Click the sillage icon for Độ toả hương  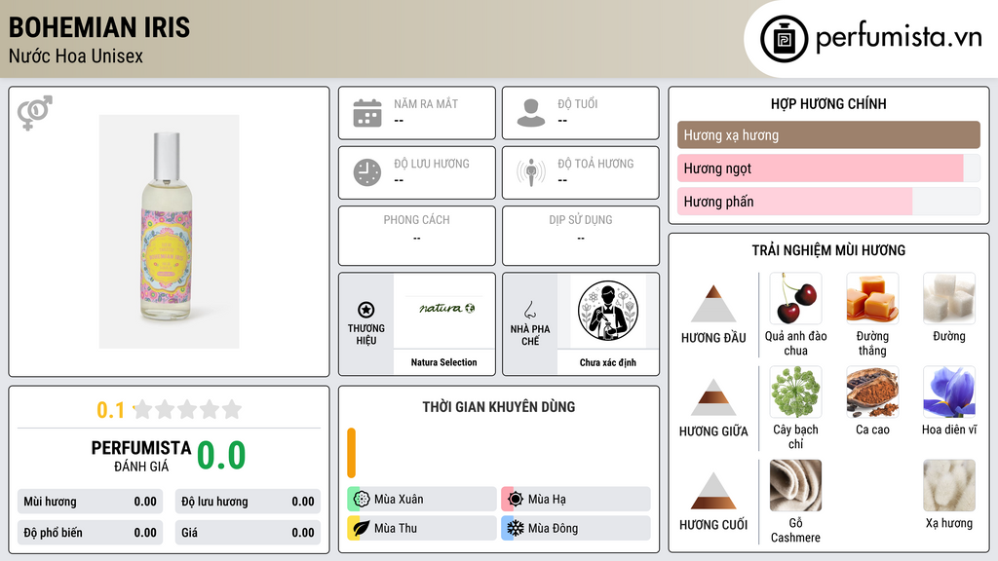[531, 172]
